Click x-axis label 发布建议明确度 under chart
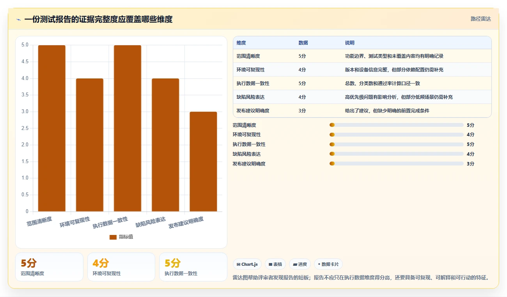 186,223
